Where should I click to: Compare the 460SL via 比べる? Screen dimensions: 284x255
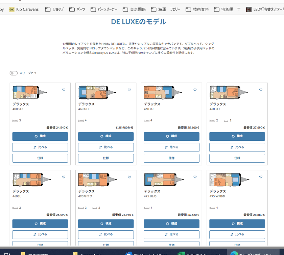coord(40,234)
